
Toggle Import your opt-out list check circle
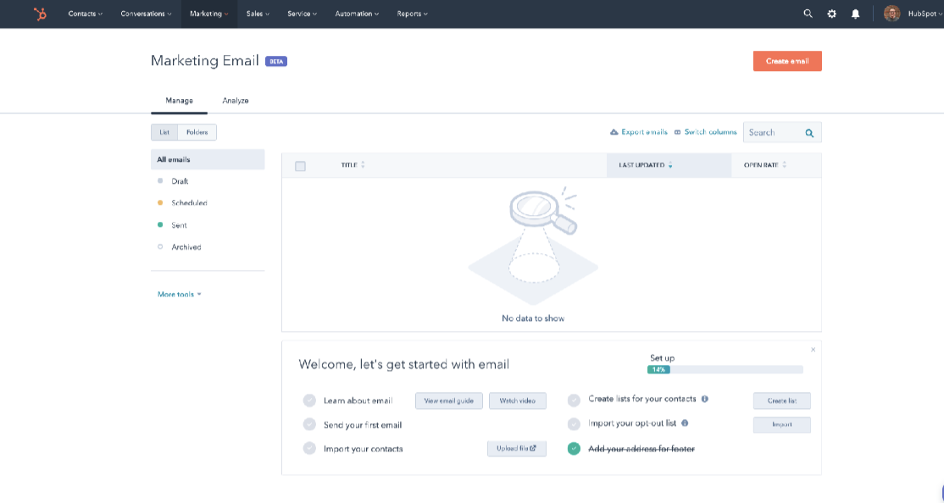pyautogui.click(x=574, y=423)
